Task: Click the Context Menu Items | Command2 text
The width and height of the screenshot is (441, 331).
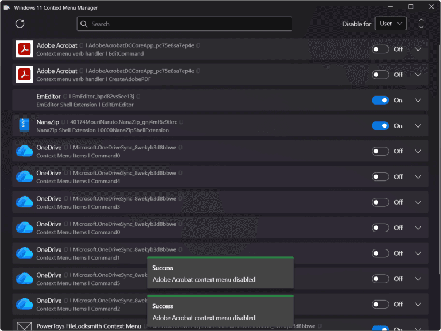Action: [78, 309]
